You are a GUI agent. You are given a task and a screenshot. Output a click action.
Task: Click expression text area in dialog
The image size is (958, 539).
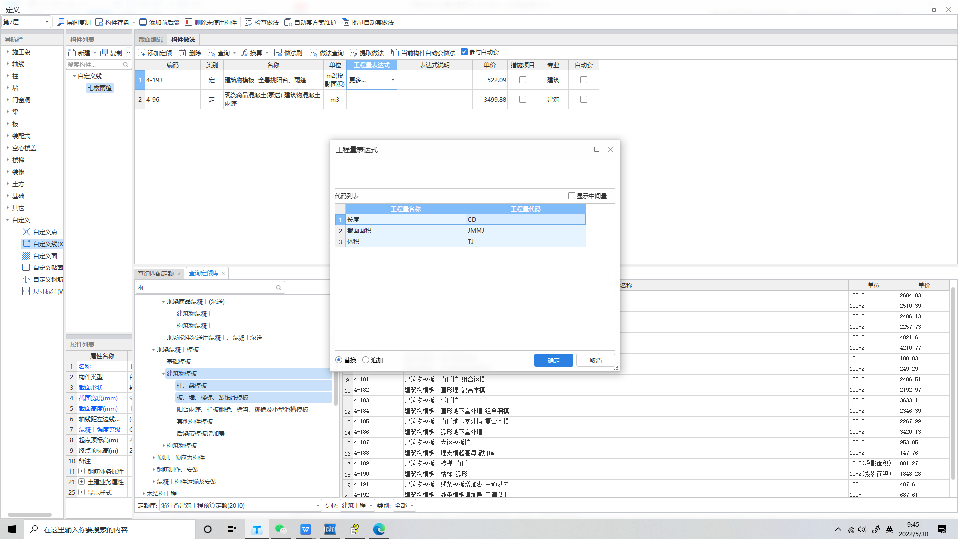[475, 174]
